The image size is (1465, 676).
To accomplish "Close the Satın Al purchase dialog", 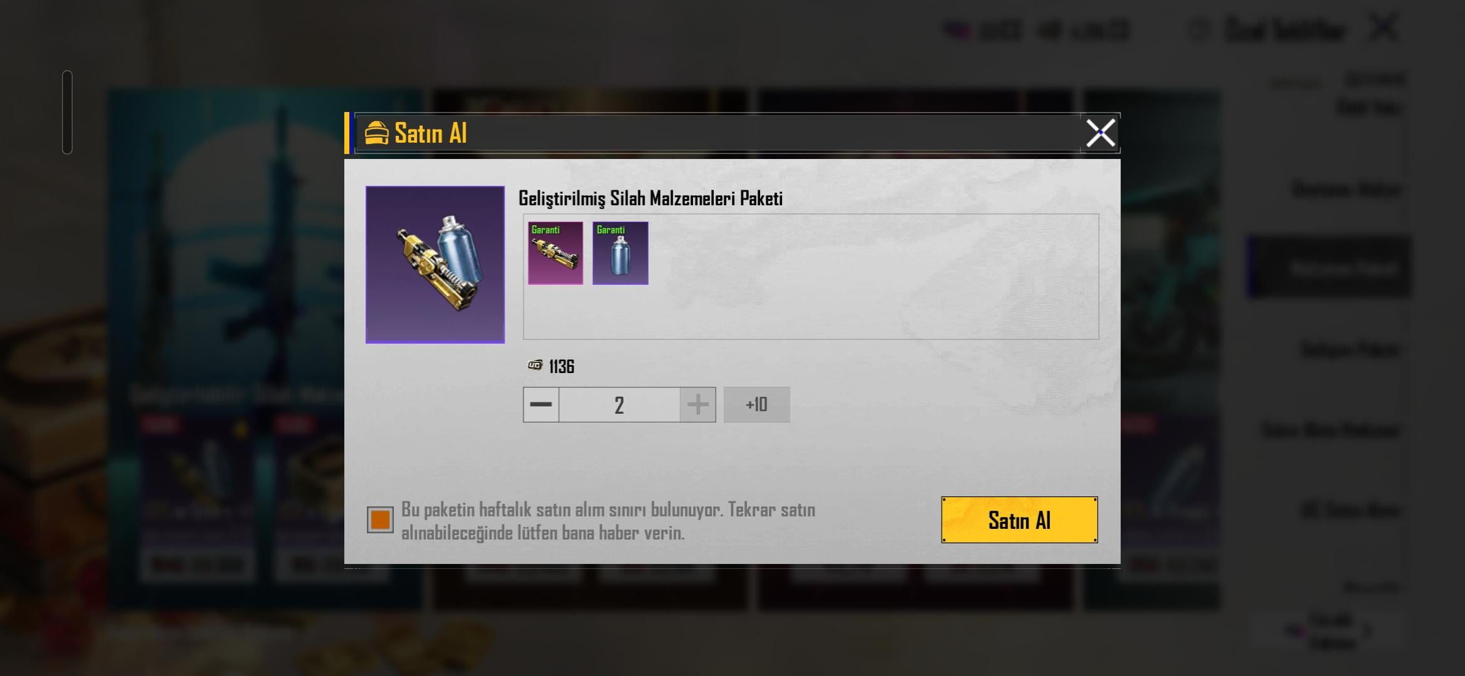I will click(1100, 133).
